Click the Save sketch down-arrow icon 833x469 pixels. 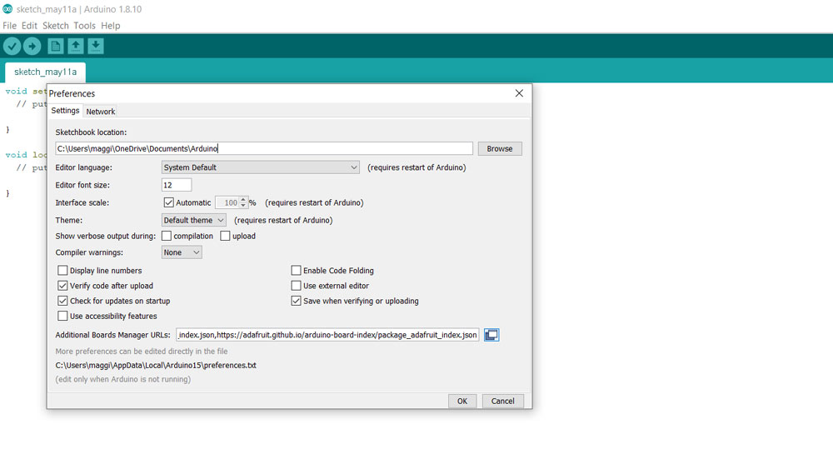96,46
